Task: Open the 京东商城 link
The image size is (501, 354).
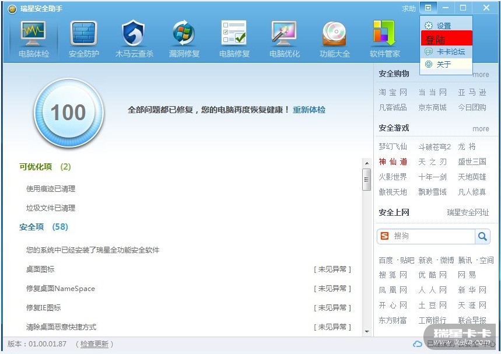Action: pos(432,107)
